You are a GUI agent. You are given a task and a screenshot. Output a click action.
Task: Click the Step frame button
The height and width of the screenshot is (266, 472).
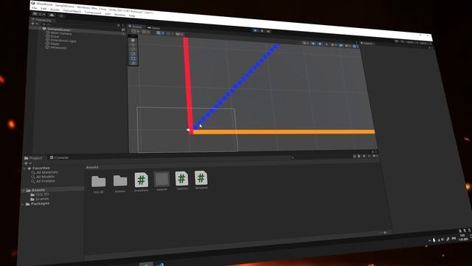[268, 31]
